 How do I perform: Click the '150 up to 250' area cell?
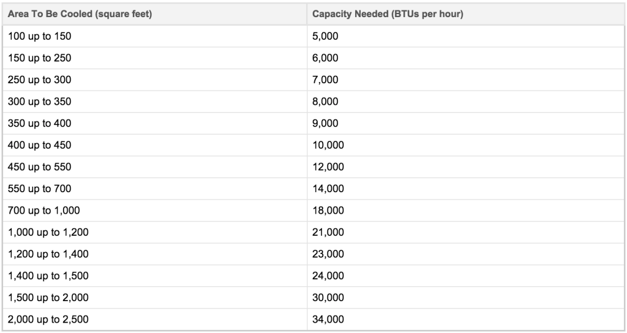40,58
